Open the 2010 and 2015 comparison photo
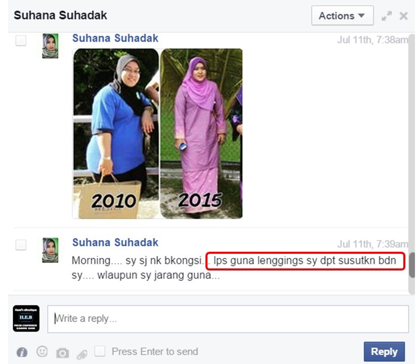This screenshot has height=364, width=418. click(x=157, y=133)
